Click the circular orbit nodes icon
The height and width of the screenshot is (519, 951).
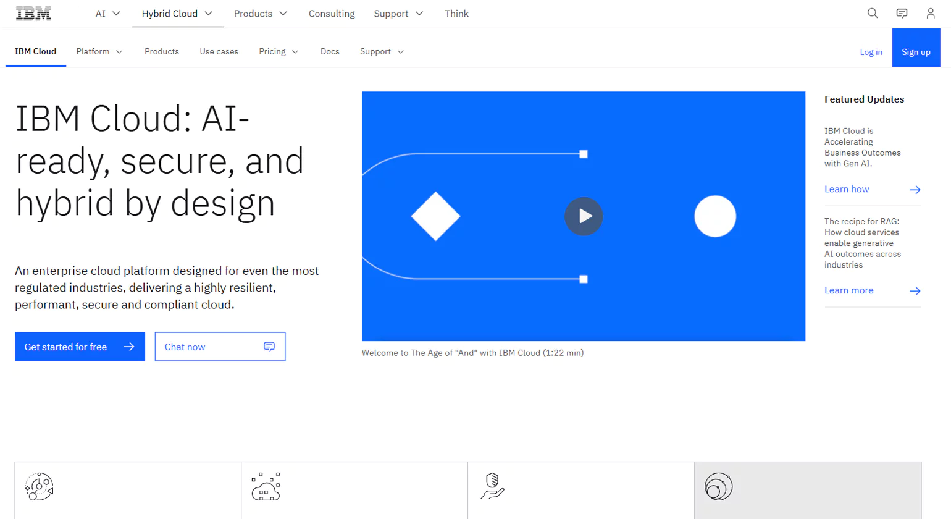click(x=40, y=487)
